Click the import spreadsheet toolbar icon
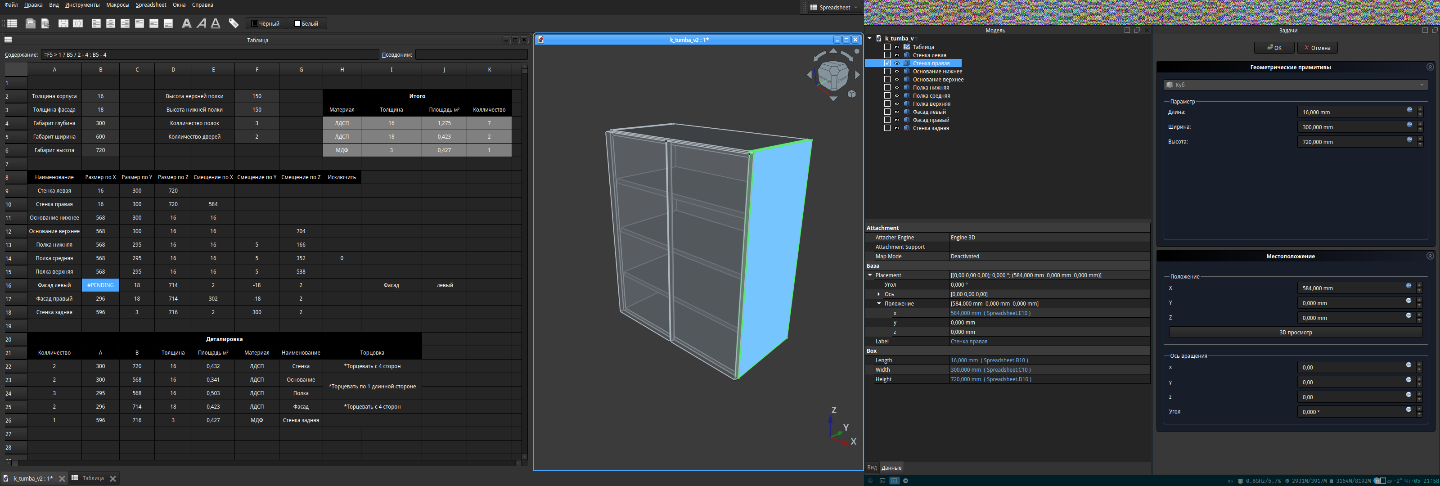Viewport: 1440px width, 486px height. (31, 23)
